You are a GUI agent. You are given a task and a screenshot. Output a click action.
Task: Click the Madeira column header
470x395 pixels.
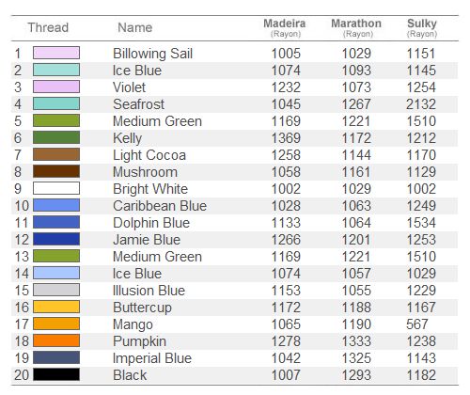tap(285, 27)
